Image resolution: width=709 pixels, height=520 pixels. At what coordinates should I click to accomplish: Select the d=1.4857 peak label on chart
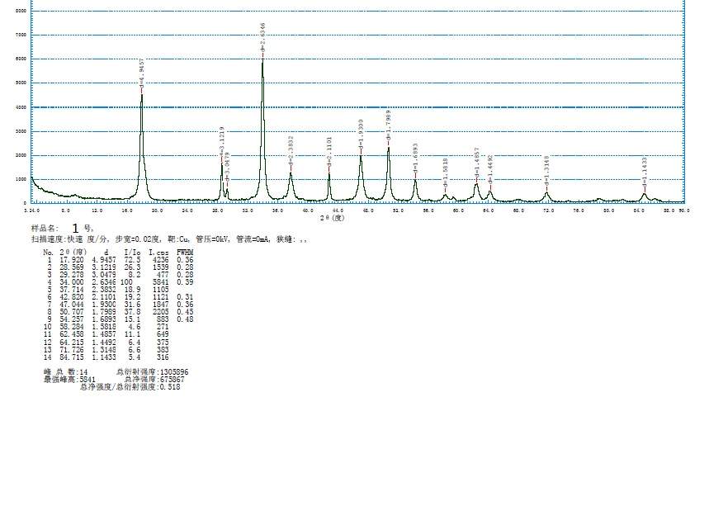[x=476, y=162]
